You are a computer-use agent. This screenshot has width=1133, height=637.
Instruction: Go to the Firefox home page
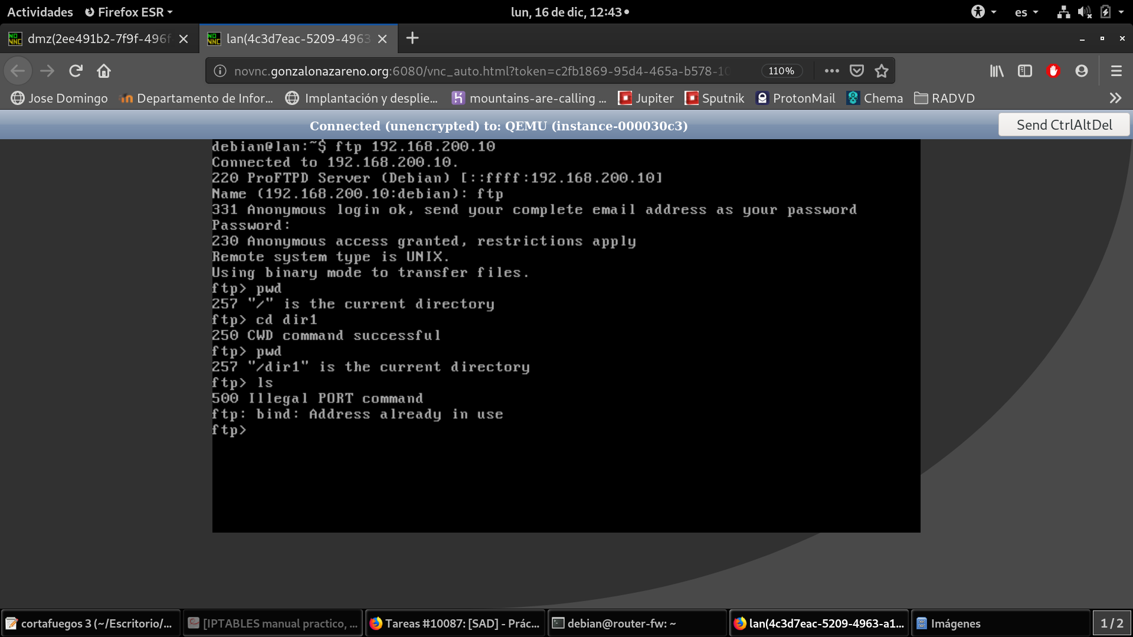click(x=104, y=71)
